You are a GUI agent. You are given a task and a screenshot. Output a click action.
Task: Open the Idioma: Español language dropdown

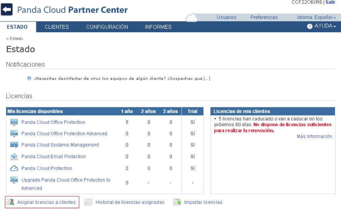[316, 17]
